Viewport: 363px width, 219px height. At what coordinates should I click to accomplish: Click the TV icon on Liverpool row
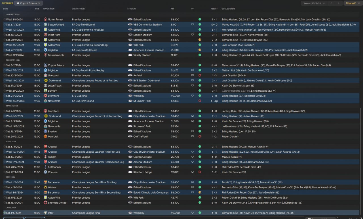(193, 76)
